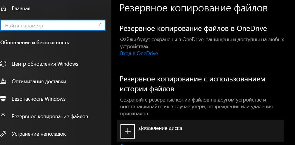Click the Delivery Optimization icon in the sidebar
The width and height of the screenshot is (295, 145).
click(x=4, y=81)
